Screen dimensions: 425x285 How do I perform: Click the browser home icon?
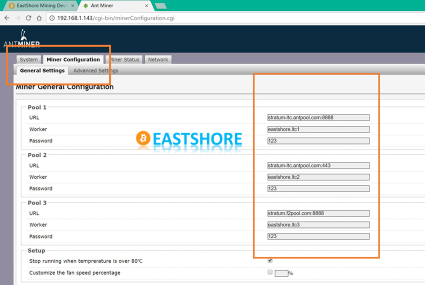click(39, 18)
